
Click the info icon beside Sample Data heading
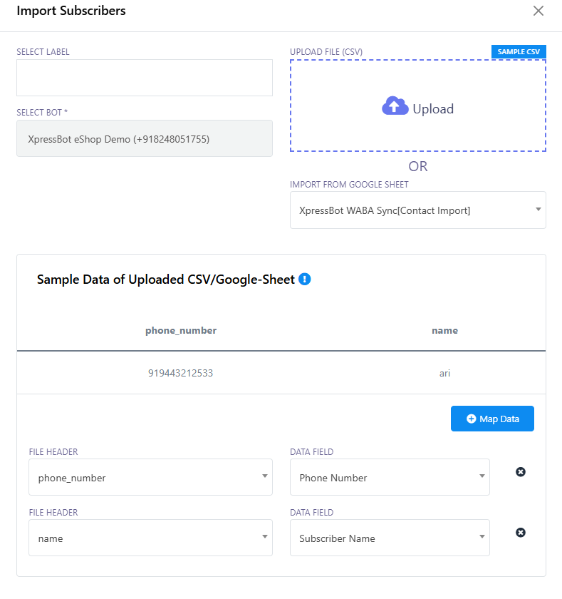[x=305, y=279]
